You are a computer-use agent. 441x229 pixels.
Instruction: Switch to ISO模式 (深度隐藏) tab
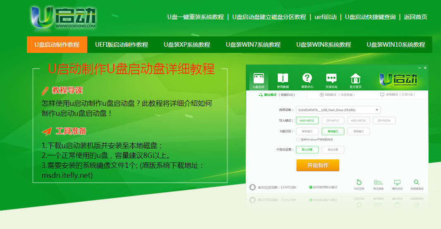click(337, 95)
